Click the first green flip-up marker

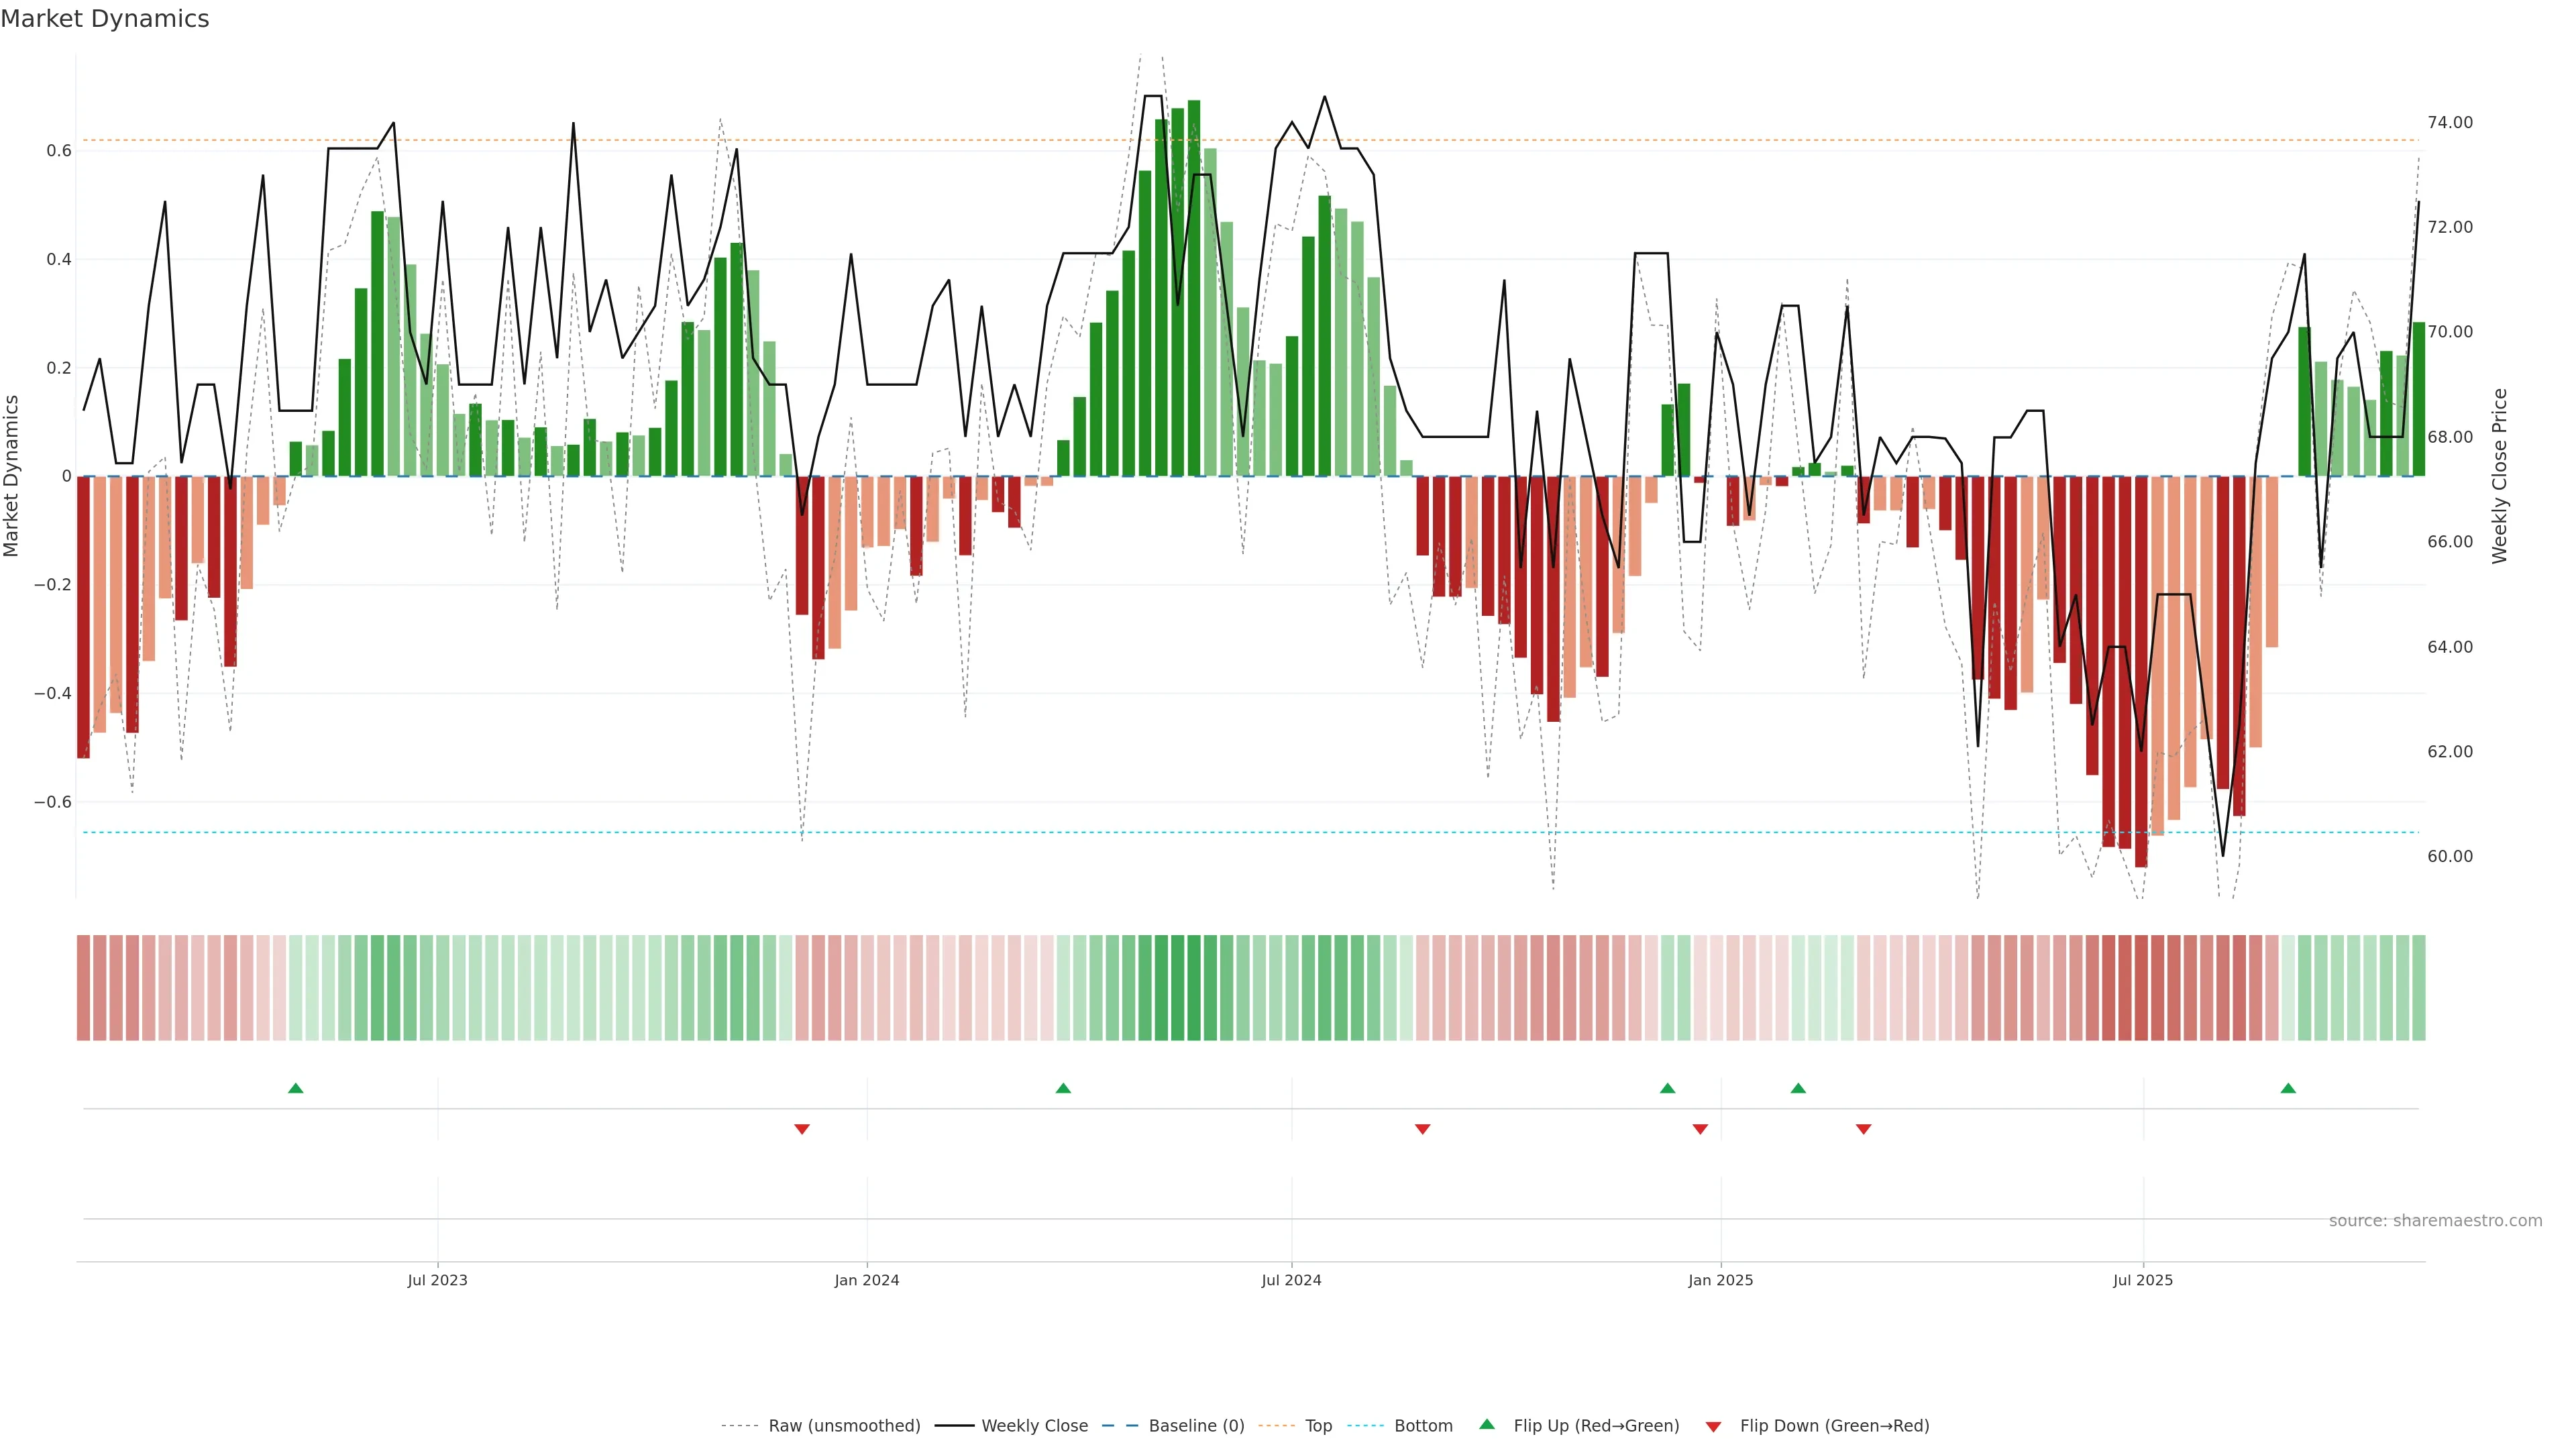295,1088
